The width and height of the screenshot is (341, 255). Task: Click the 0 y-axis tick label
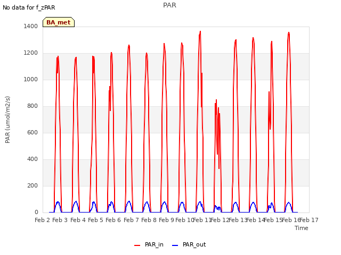[x=36, y=212]
